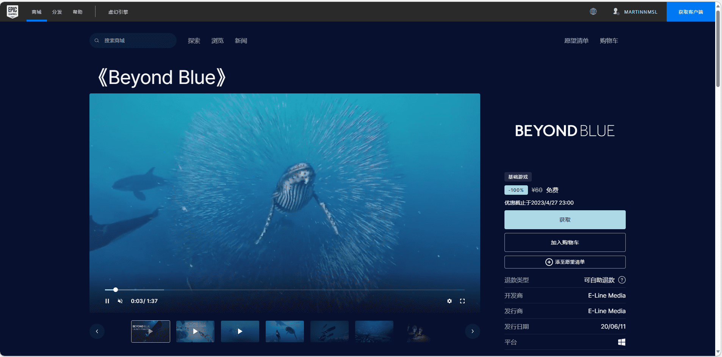Click the Windows platform icon
This screenshot has width=722, height=357.
pos(622,342)
